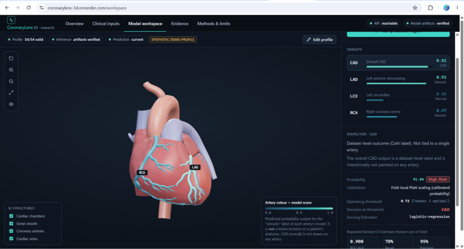Viewport: 464px width, 249px height.
Task: Click the 0.73 operating threshold value
Action: click(405, 201)
